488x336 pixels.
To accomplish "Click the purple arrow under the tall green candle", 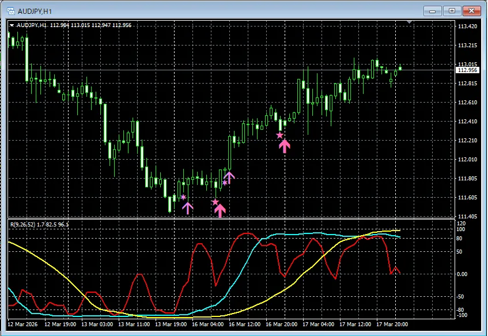I will (x=229, y=178).
